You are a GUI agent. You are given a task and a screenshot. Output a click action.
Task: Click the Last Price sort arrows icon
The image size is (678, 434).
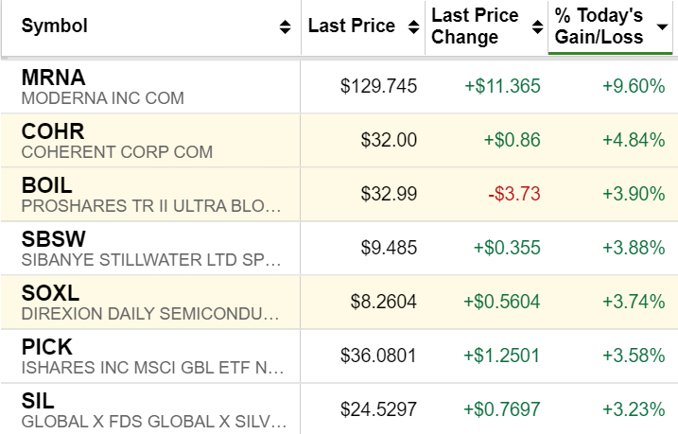411,27
